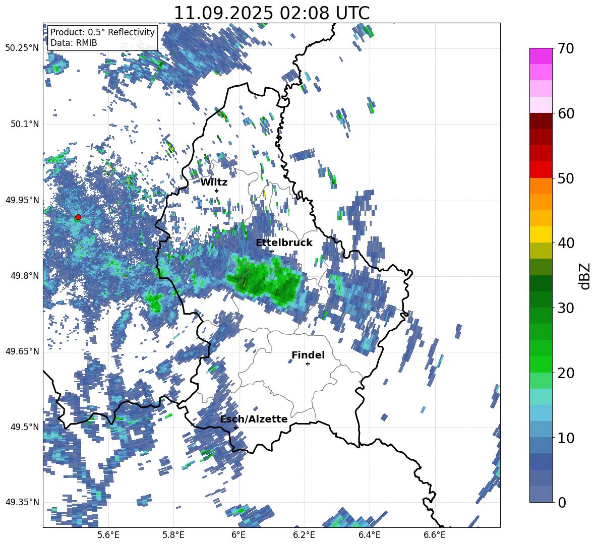Click the magenta top colorbar segment
This screenshot has height=545, width=597.
tap(541, 56)
